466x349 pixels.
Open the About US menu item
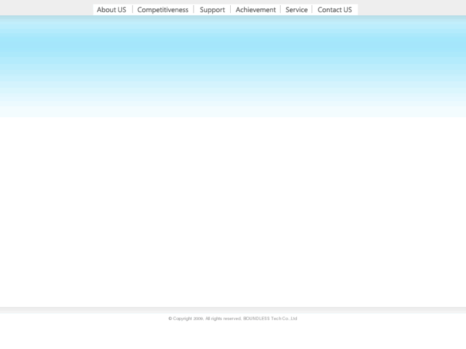pyautogui.click(x=112, y=10)
